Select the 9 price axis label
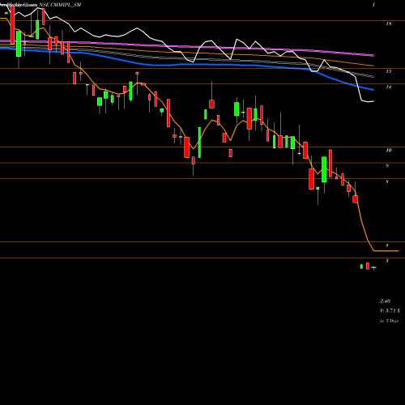 [387, 166]
